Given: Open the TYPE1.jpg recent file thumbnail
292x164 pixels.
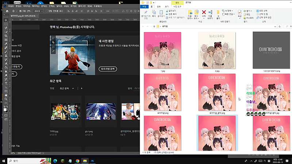Looking at the screenshot, I should [66, 111].
